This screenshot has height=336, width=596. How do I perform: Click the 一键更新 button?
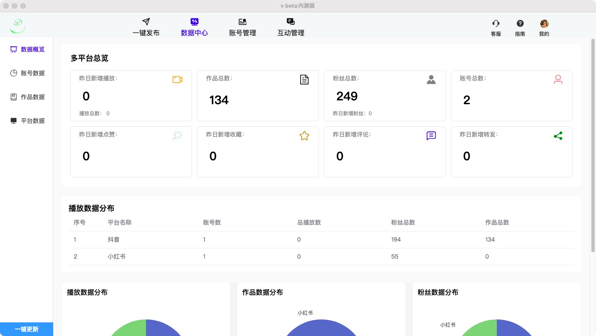[x=26, y=329]
